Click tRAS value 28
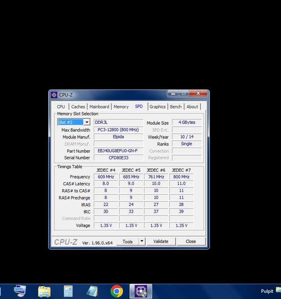 pos(181,205)
